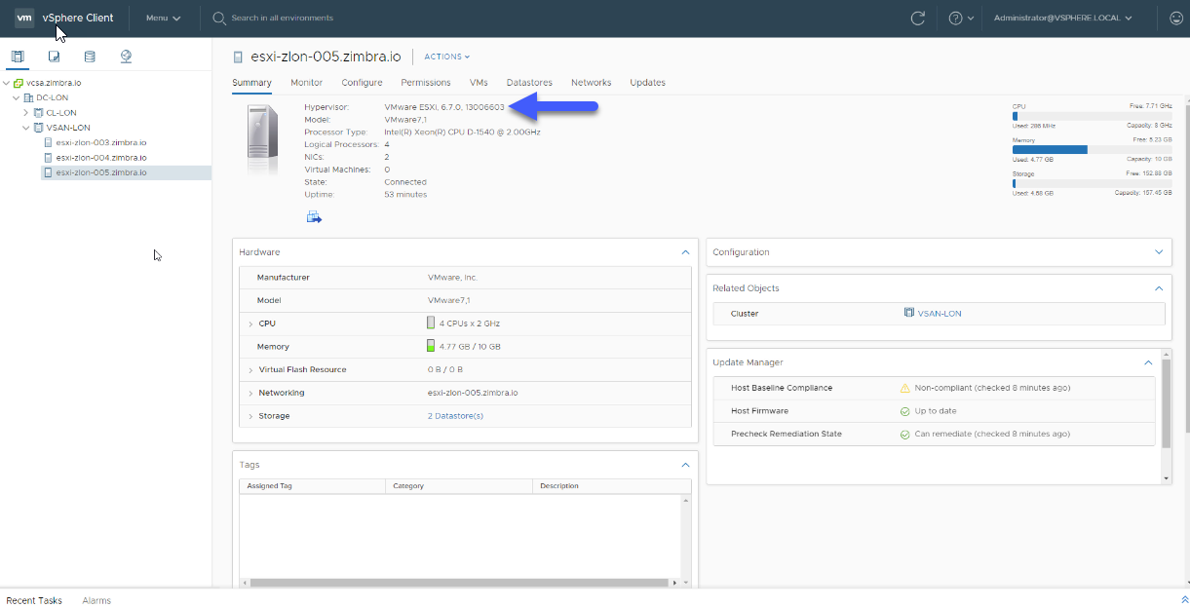The image size is (1190, 608).
Task: Click the search magnifier icon
Action: pyautogui.click(x=219, y=18)
